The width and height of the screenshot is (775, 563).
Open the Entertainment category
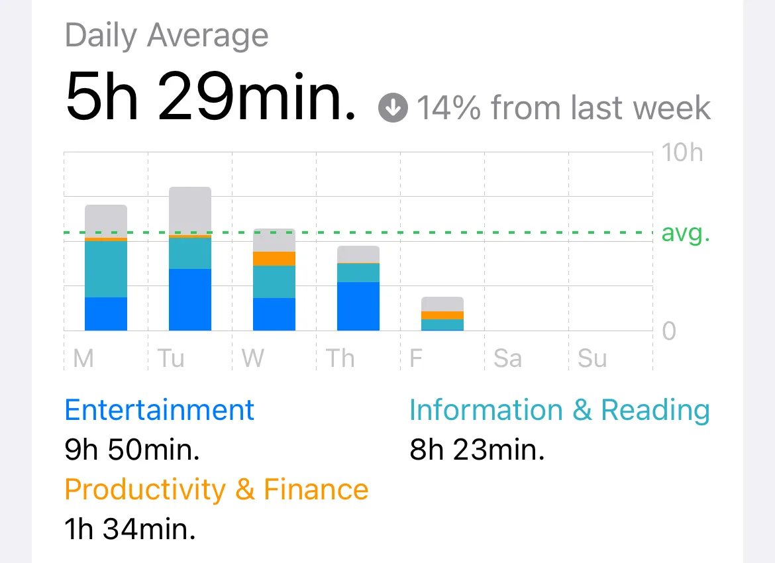[x=159, y=410]
